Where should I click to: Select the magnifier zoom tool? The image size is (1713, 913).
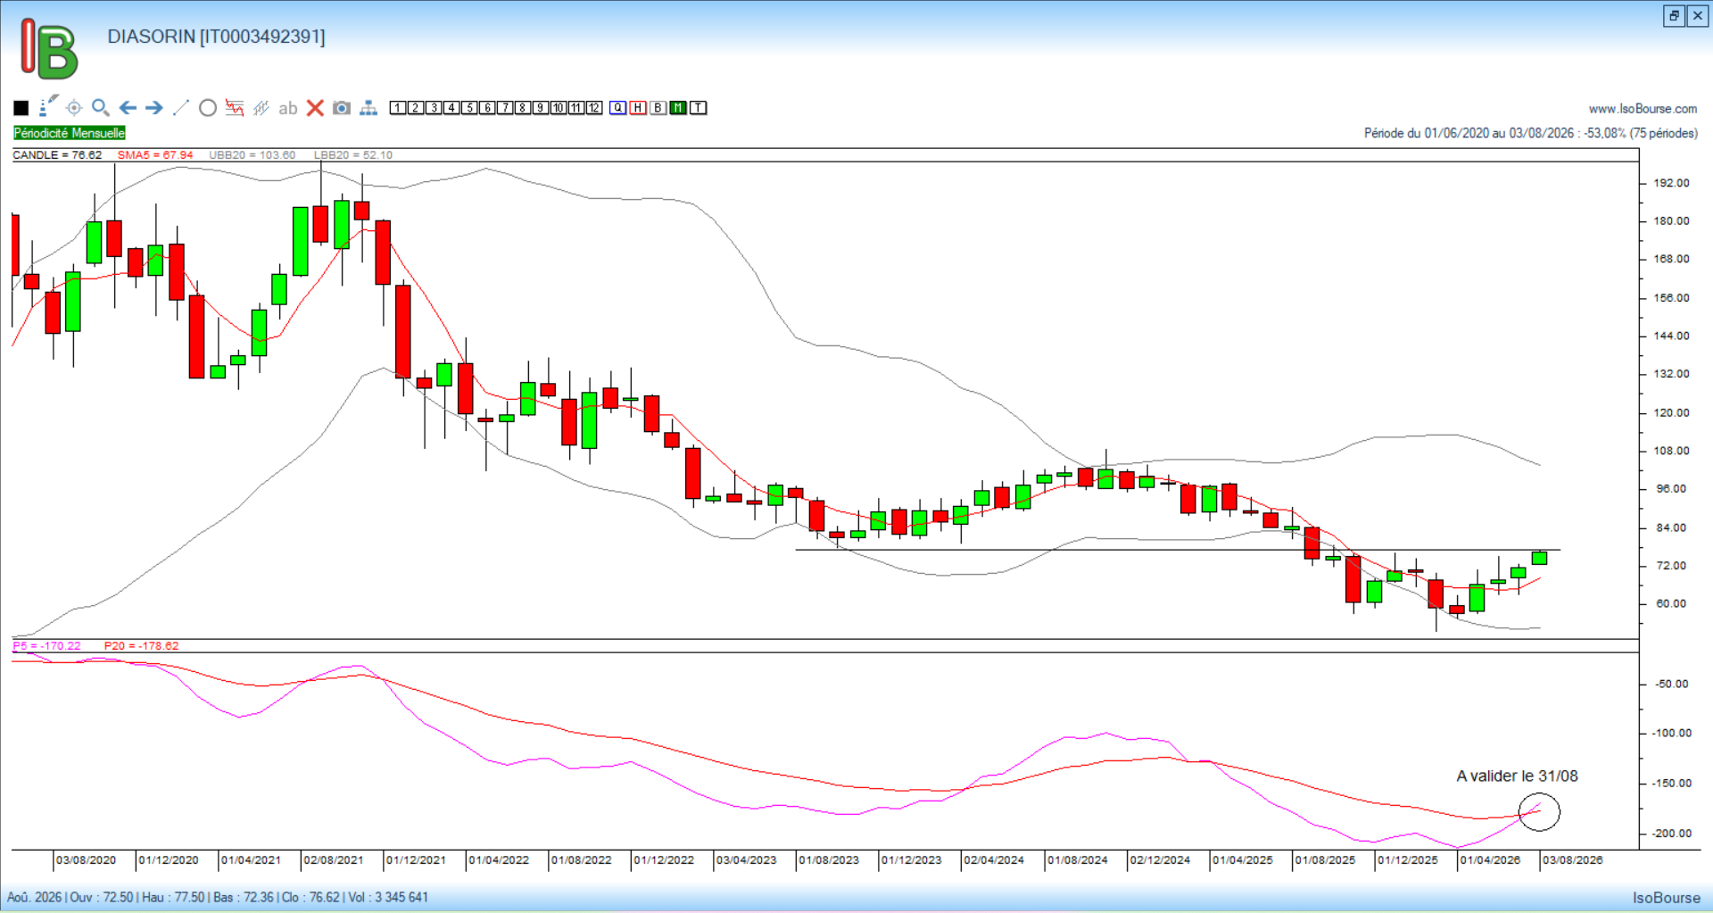(x=101, y=108)
